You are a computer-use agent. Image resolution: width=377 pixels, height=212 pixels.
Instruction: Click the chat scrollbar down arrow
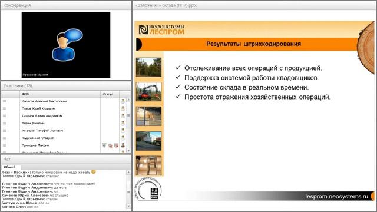pos(128,206)
